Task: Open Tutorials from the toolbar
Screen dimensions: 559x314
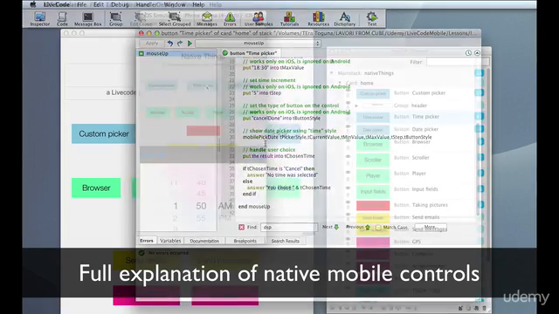Action: click(289, 19)
